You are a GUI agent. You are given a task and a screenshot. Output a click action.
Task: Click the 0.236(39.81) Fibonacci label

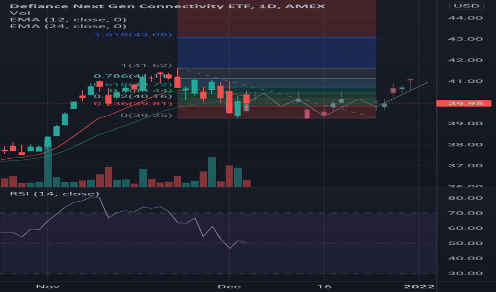(133, 104)
